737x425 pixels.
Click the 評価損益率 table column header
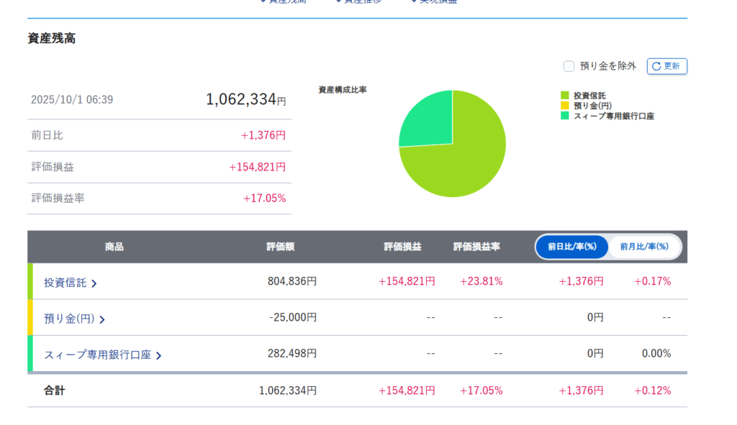476,247
